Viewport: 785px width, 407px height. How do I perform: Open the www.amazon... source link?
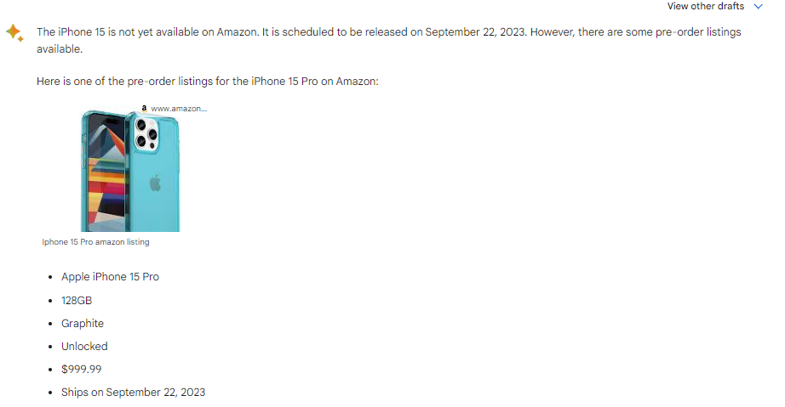(x=179, y=109)
